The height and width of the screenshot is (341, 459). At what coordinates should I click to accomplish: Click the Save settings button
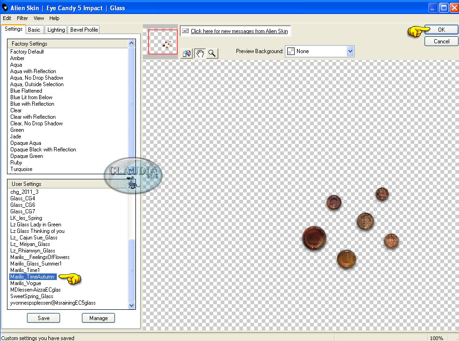point(43,318)
